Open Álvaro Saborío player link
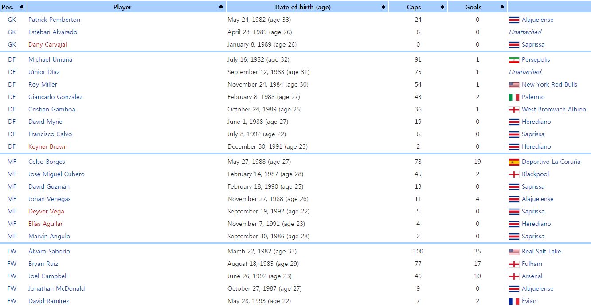The height and width of the screenshot is (308, 591). [49, 251]
